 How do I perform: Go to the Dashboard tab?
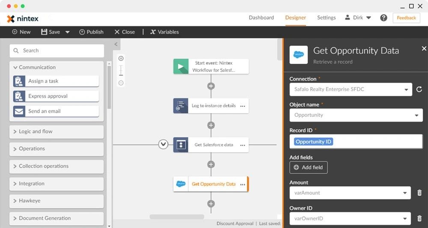point(261,18)
